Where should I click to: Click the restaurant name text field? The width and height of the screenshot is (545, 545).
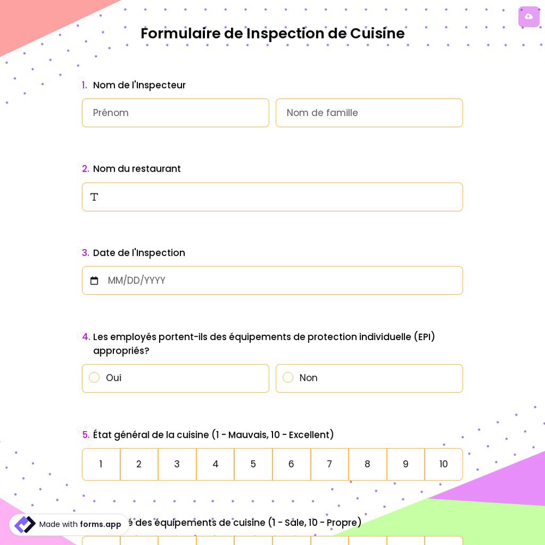(x=272, y=197)
